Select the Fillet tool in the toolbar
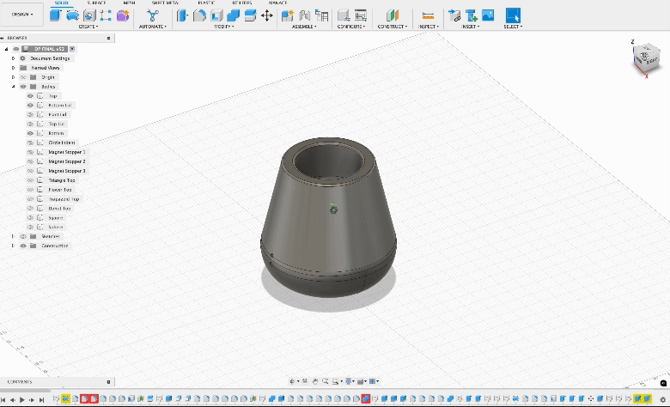The width and height of the screenshot is (670, 407). click(199, 15)
